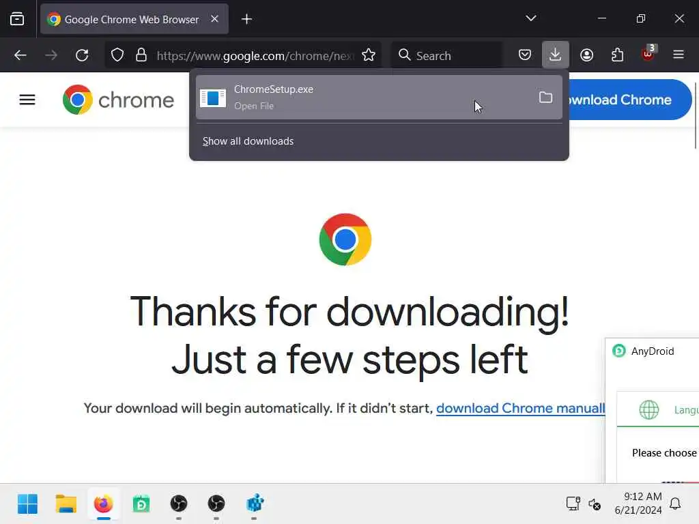Click the AnyDroid logo in its window
Screen dimensions: 699x524
click(x=618, y=351)
